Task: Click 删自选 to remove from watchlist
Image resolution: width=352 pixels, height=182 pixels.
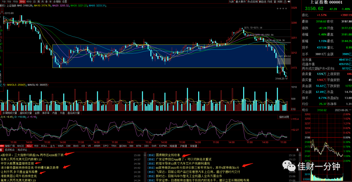Action: coord(262,2)
